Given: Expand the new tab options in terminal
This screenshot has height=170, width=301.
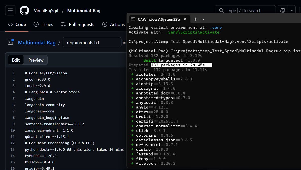Looking at the screenshot, I should [203, 19].
